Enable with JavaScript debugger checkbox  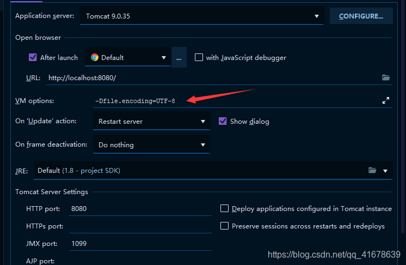click(x=199, y=57)
